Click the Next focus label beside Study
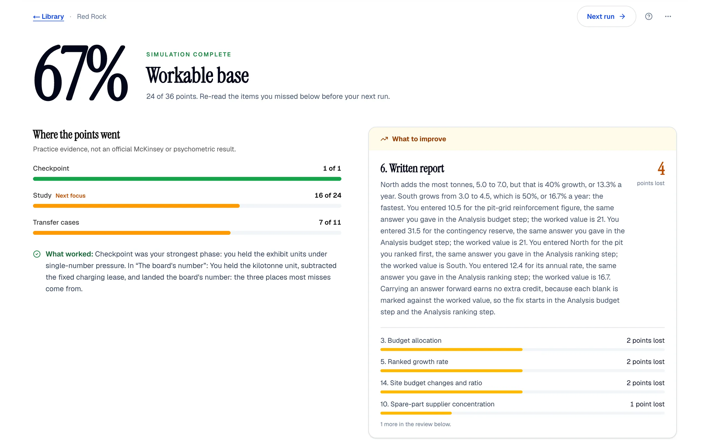This screenshot has height=444, width=710. pyautogui.click(x=70, y=196)
